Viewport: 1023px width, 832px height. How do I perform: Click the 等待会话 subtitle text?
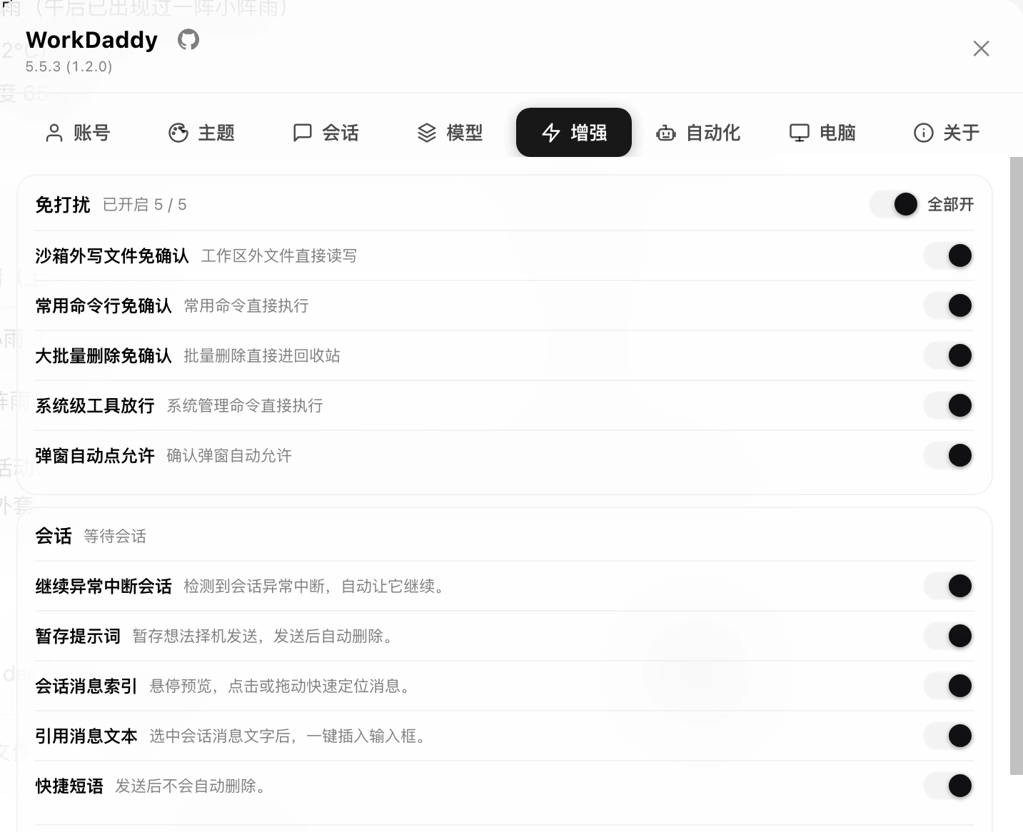point(115,536)
